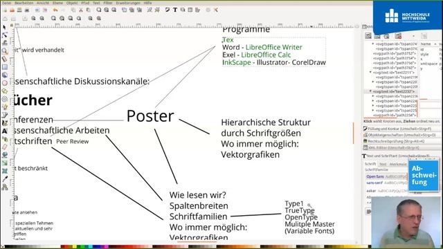Click the Fill and Stroke toolbar icon
Image resolution: width=443 pixels, height=249 pixels.
[168, 10]
